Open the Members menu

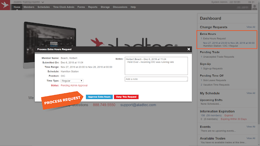(x=29, y=7)
